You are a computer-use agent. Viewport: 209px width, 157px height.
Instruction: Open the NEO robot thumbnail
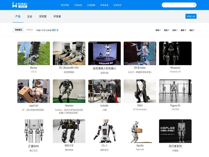point(140,91)
